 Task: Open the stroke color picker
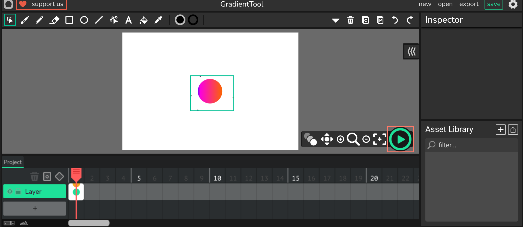coord(193,20)
